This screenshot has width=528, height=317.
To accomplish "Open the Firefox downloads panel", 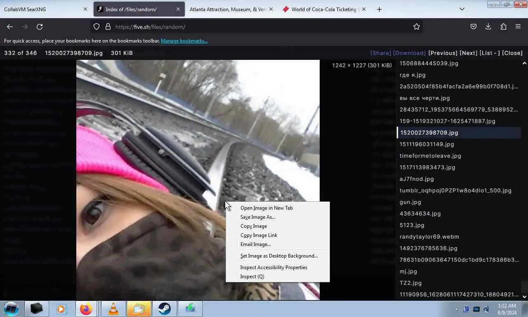I will (x=488, y=26).
